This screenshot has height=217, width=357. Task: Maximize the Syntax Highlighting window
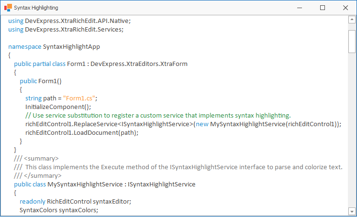[x=323, y=8]
